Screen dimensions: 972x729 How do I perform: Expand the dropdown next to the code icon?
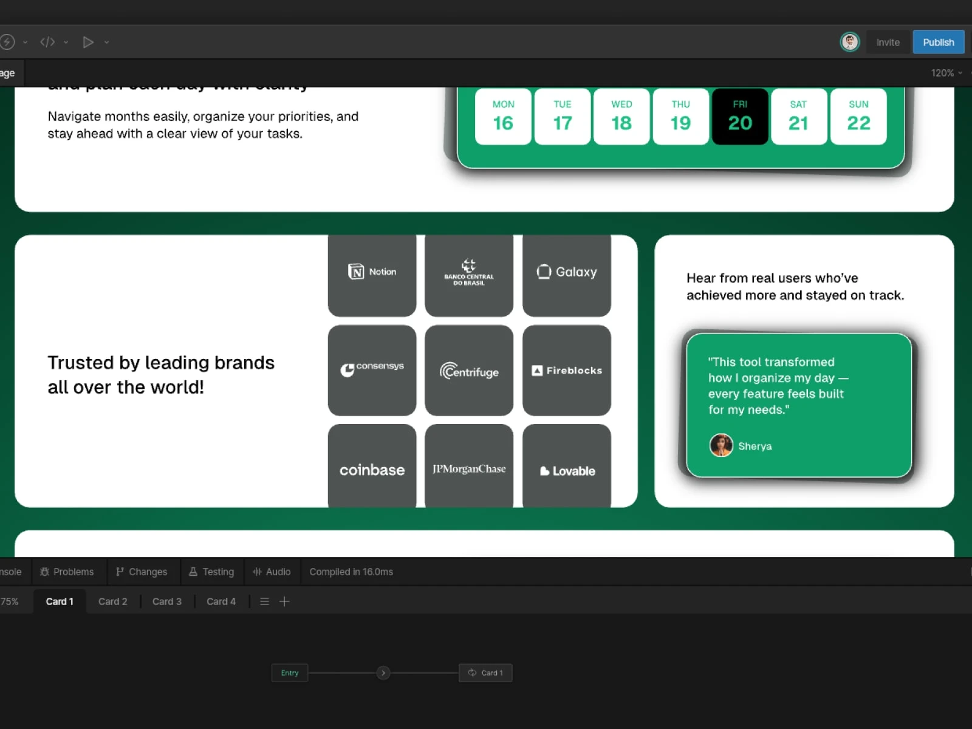(x=66, y=43)
